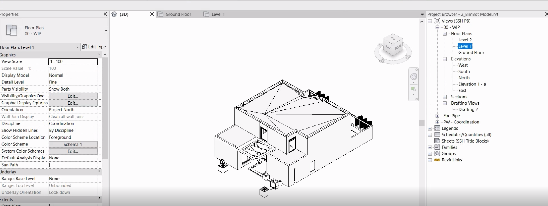Click Edit for Graphic Display Options
This screenshot has height=206, width=548.
[x=73, y=103]
